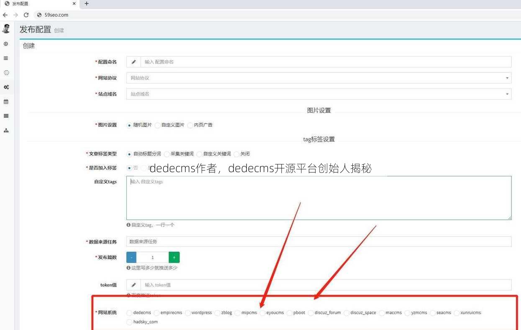This screenshot has width=521, height=330.
Task: Click the 59seo.com address bar
Action: coord(276,15)
